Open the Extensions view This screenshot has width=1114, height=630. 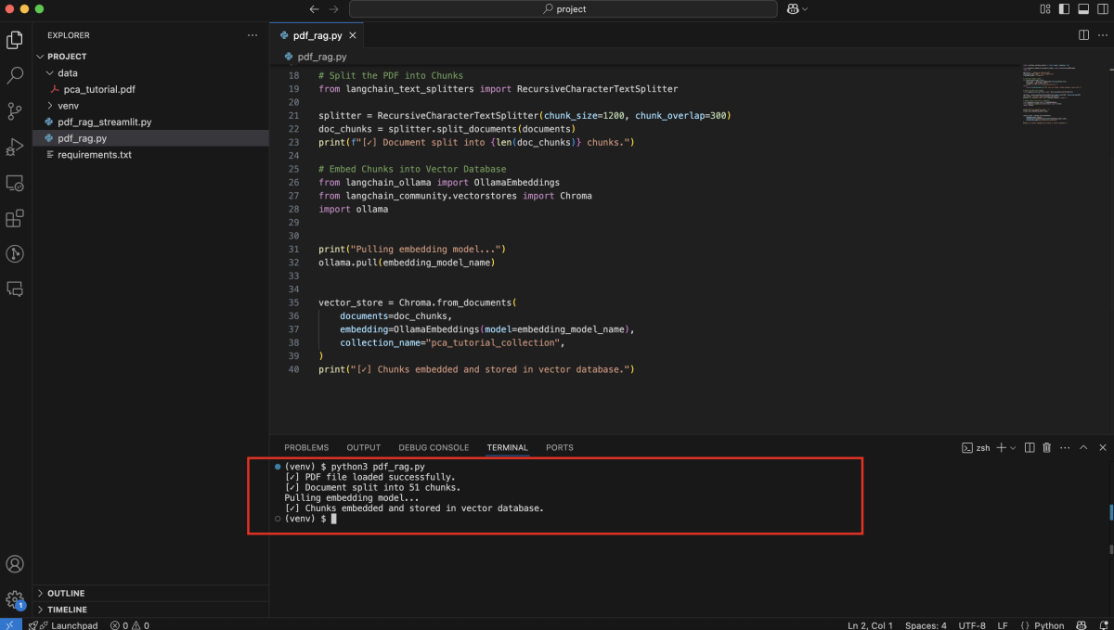(15, 219)
